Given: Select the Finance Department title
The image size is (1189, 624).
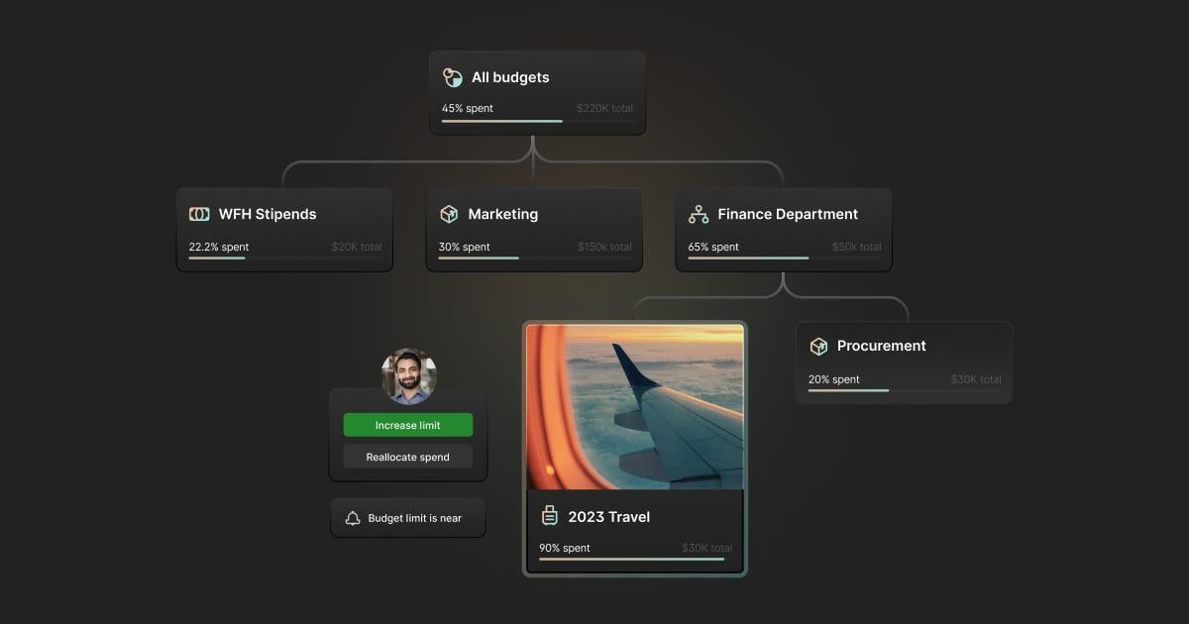Looking at the screenshot, I should (x=788, y=214).
